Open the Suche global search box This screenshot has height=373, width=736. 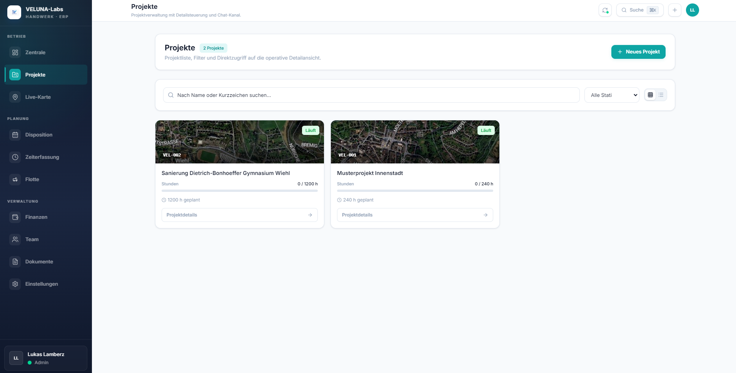(x=639, y=10)
